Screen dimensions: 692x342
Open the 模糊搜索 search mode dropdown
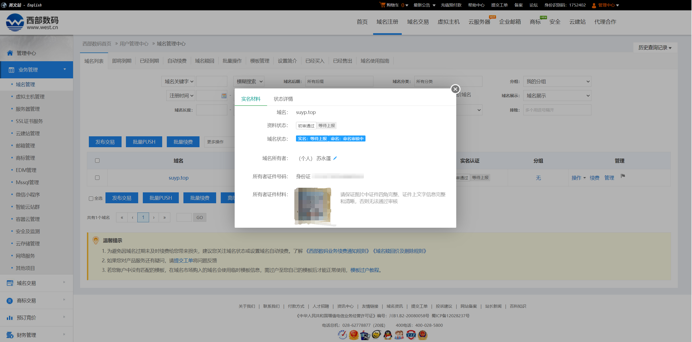(x=249, y=81)
